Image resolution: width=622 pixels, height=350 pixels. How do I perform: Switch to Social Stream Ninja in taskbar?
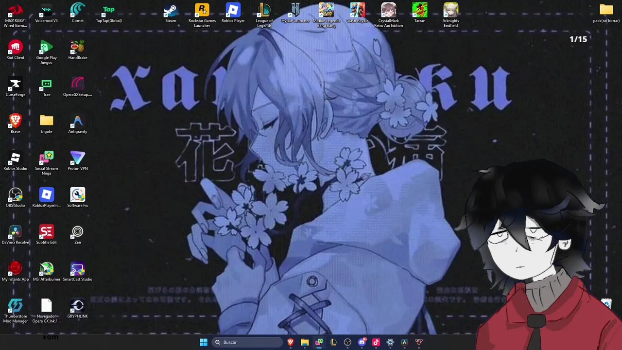319,342
